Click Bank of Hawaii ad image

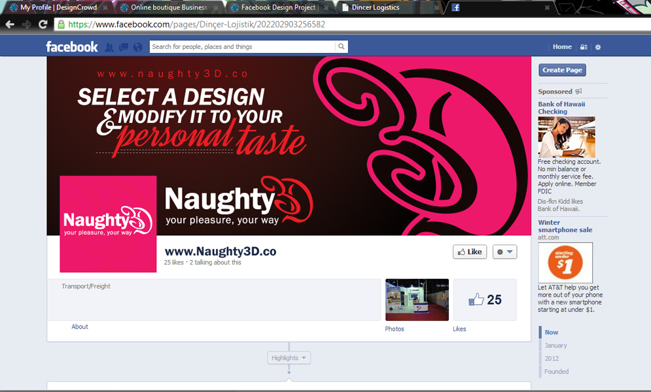pos(567,137)
